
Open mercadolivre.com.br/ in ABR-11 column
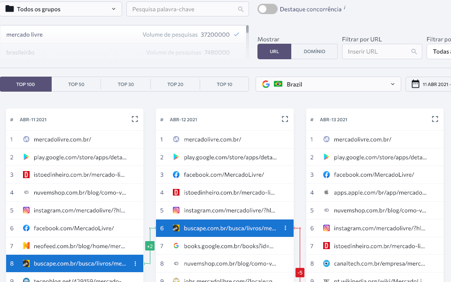click(62, 139)
